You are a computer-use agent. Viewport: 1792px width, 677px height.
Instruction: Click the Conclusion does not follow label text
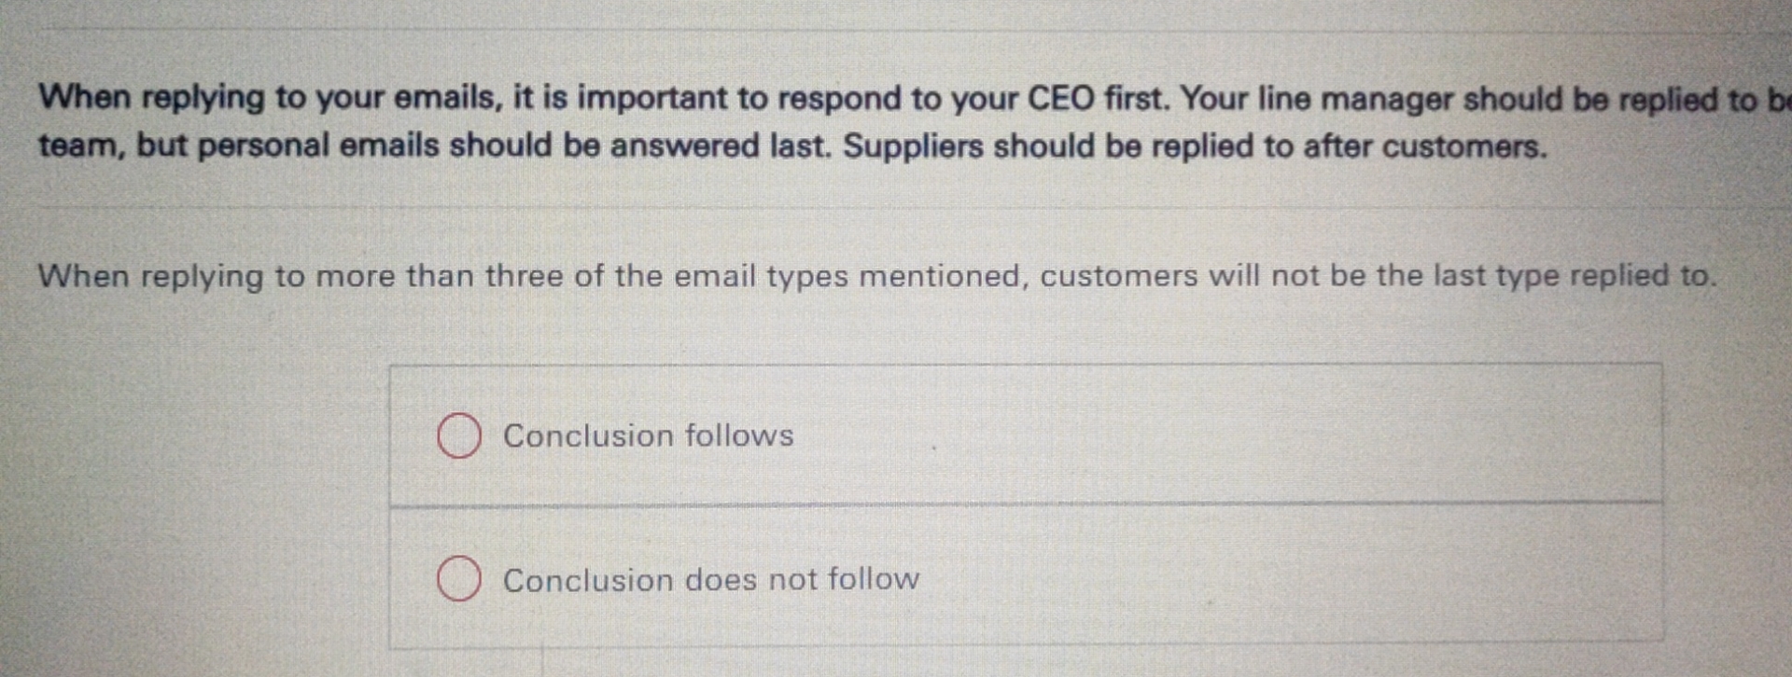(711, 579)
